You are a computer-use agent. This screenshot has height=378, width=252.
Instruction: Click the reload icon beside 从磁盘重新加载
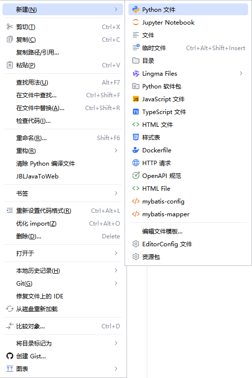click(x=10, y=309)
